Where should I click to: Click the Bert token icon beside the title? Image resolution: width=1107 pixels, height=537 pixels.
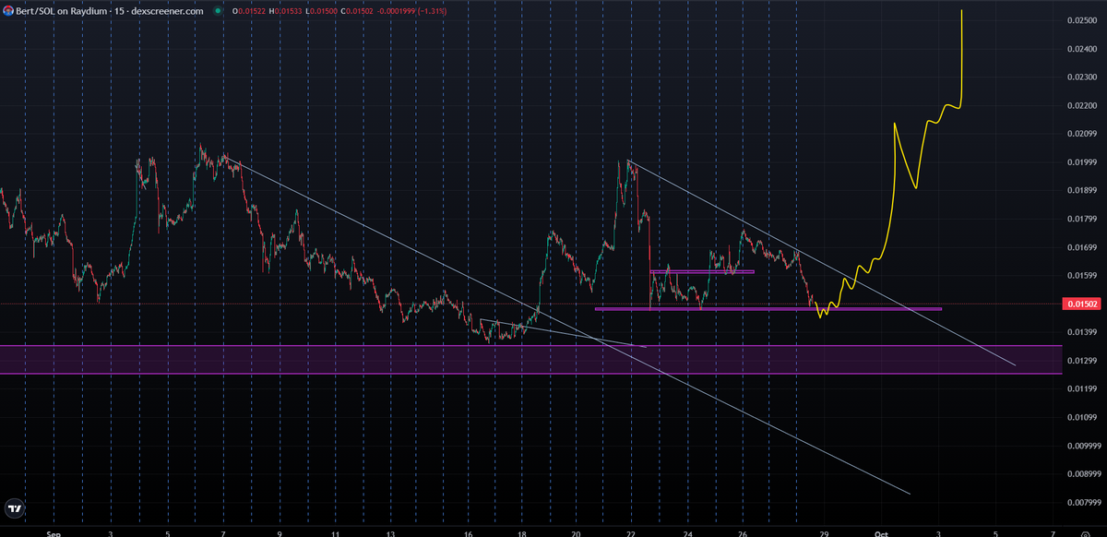7,10
